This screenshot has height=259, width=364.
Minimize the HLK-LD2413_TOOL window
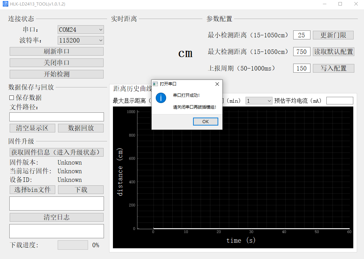324,4
